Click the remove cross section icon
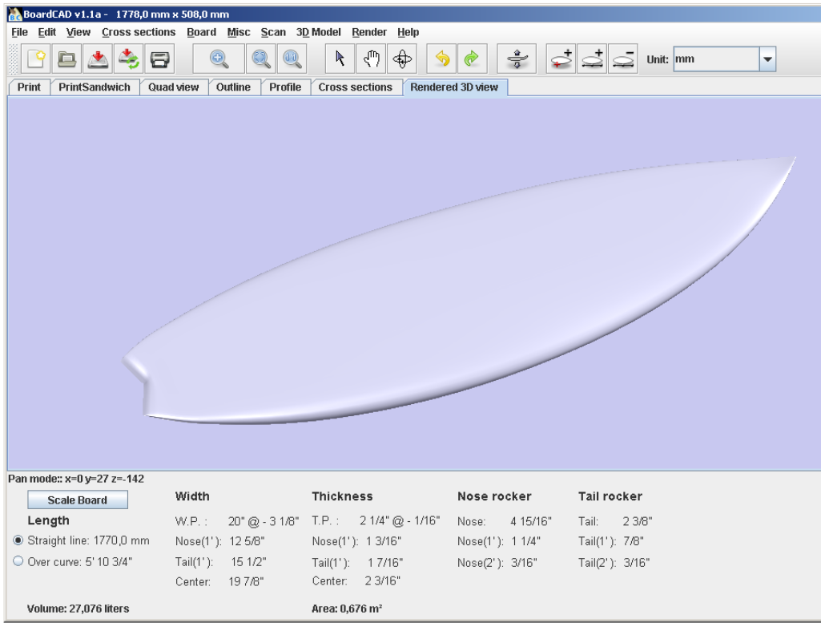The width and height of the screenshot is (821, 627). point(623,59)
